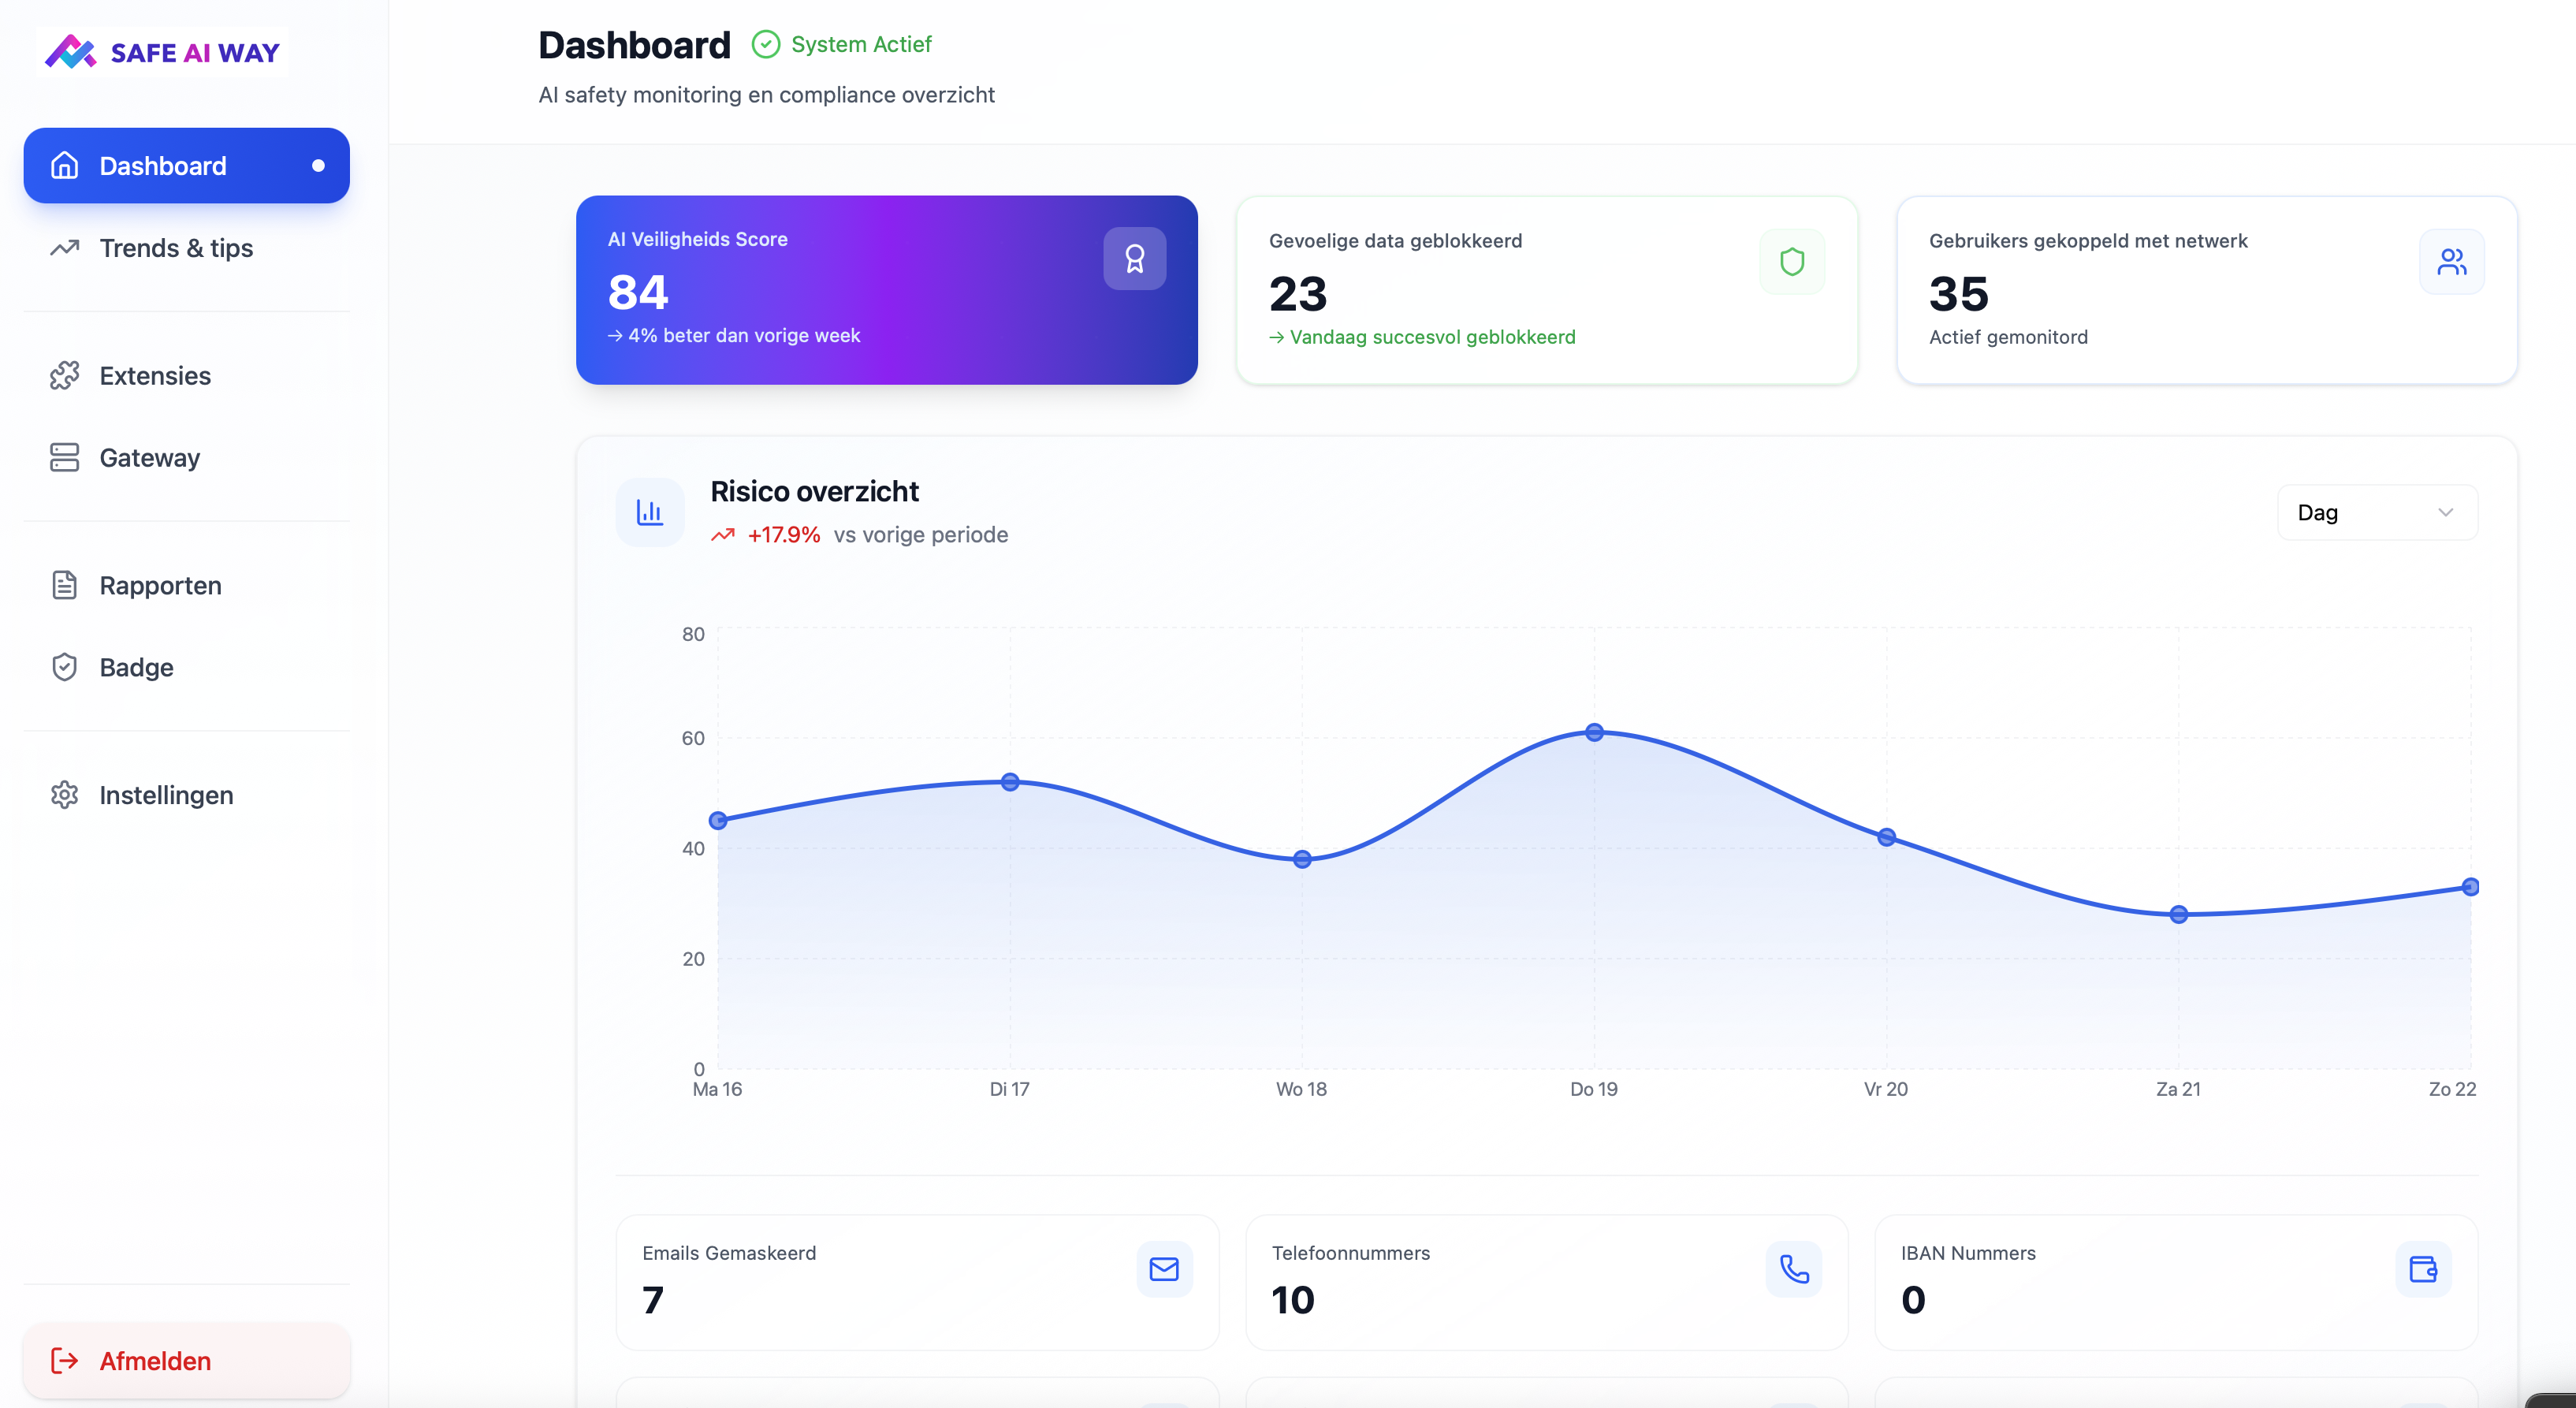Viewport: 2576px width, 1408px height.
Task: Expand the chevron in the Dag selector
Action: (x=2445, y=513)
